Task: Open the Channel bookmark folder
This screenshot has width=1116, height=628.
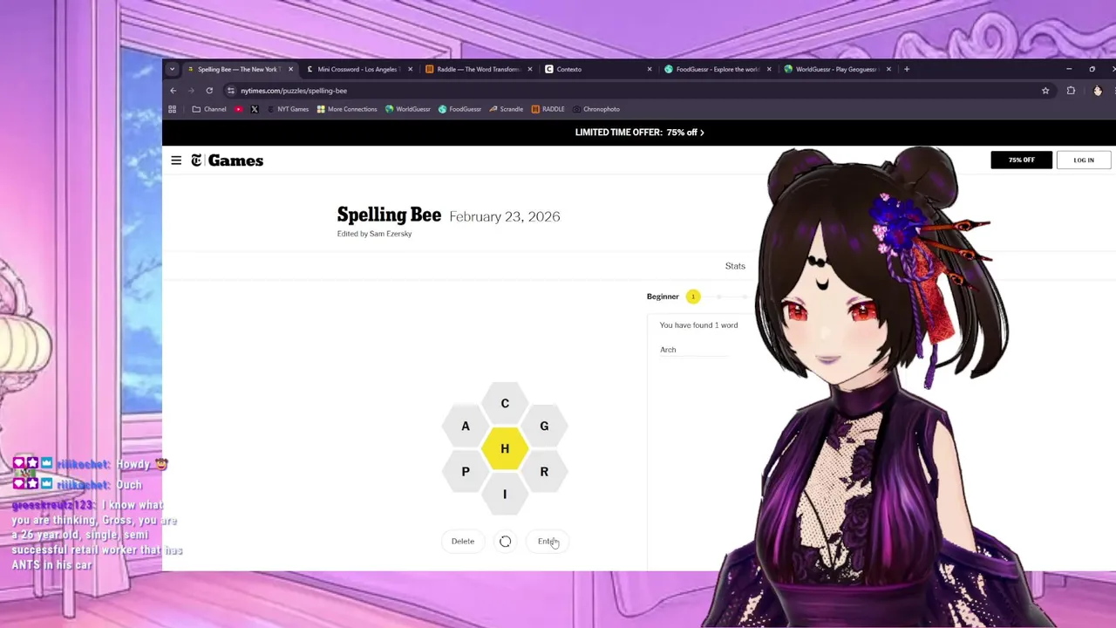Action: pos(209,109)
